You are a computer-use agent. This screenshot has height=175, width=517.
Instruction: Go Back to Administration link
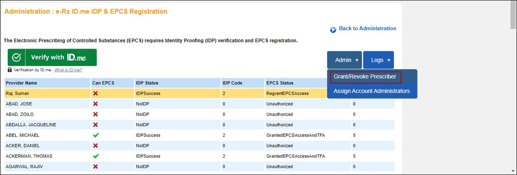pyautogui.click(x=367, y=28)
